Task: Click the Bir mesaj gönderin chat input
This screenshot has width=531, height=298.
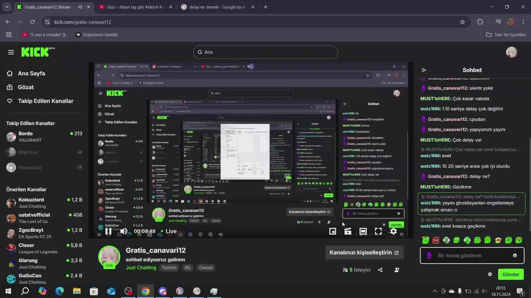Action: click(472, 255)
